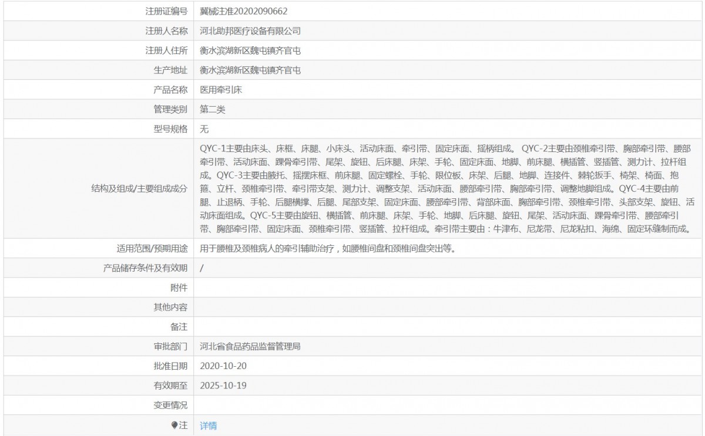Select the 产品名称 label
Screen dimensions: 705x436
[x=170, y=90]
